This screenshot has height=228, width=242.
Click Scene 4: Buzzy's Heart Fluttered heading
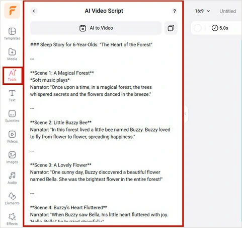[68, 207]
